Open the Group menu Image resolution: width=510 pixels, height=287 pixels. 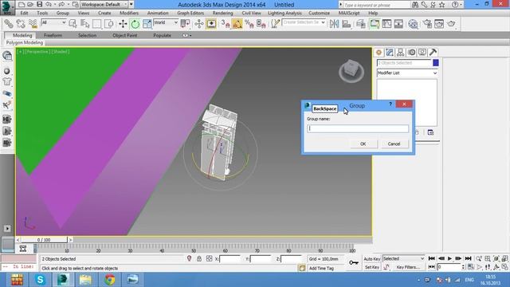pyautogui.click(x=62, y=13)
